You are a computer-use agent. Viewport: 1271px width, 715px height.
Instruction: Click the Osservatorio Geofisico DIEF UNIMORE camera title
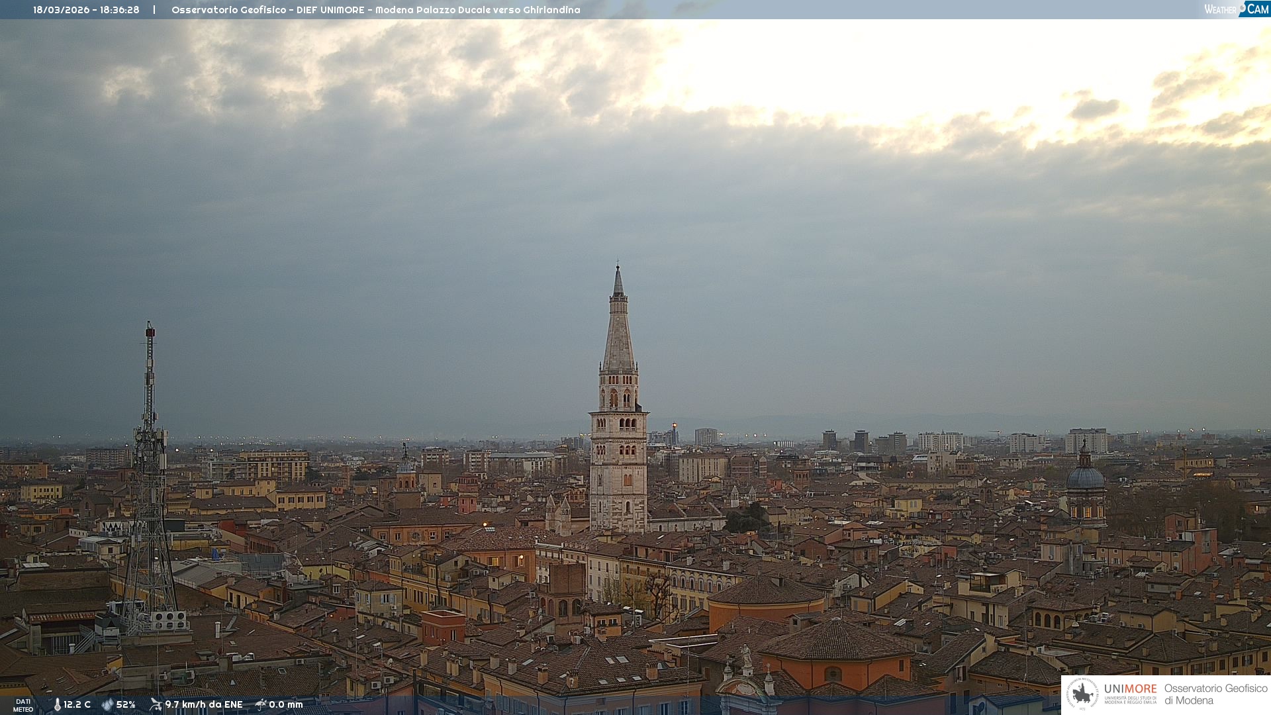click(375, 10)
